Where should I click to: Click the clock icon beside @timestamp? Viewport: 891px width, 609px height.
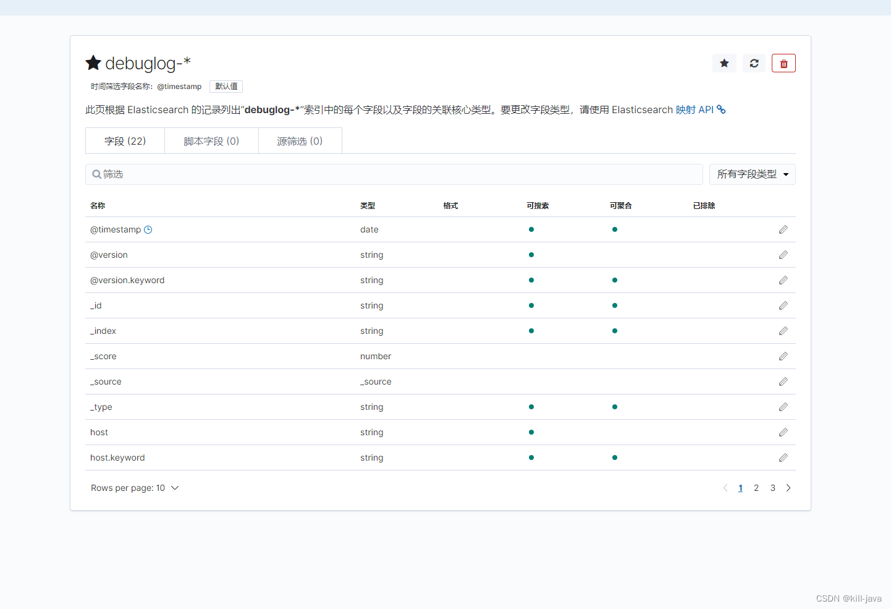click(148, 229)
